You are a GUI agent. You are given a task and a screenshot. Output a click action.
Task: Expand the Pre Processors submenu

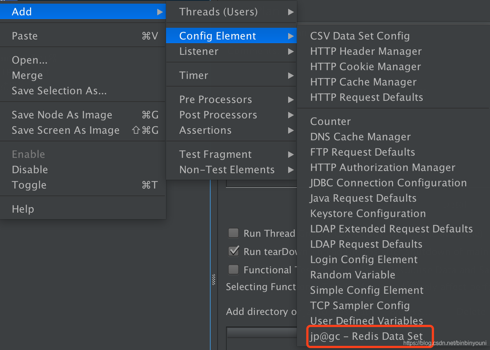(x=231, y=99)
